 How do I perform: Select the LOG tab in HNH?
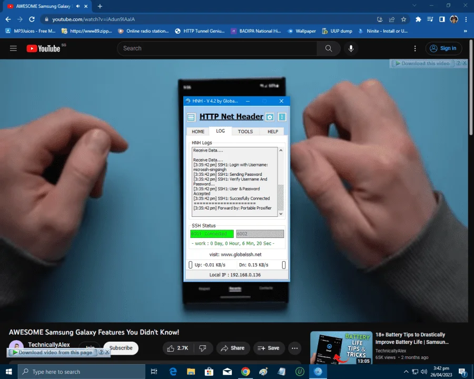pyautogui.click(x=220, y=131)
